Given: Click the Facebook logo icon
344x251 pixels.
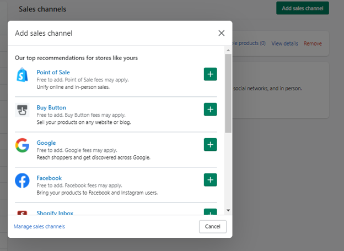Looking at the screenshot, I should point(22,181).
